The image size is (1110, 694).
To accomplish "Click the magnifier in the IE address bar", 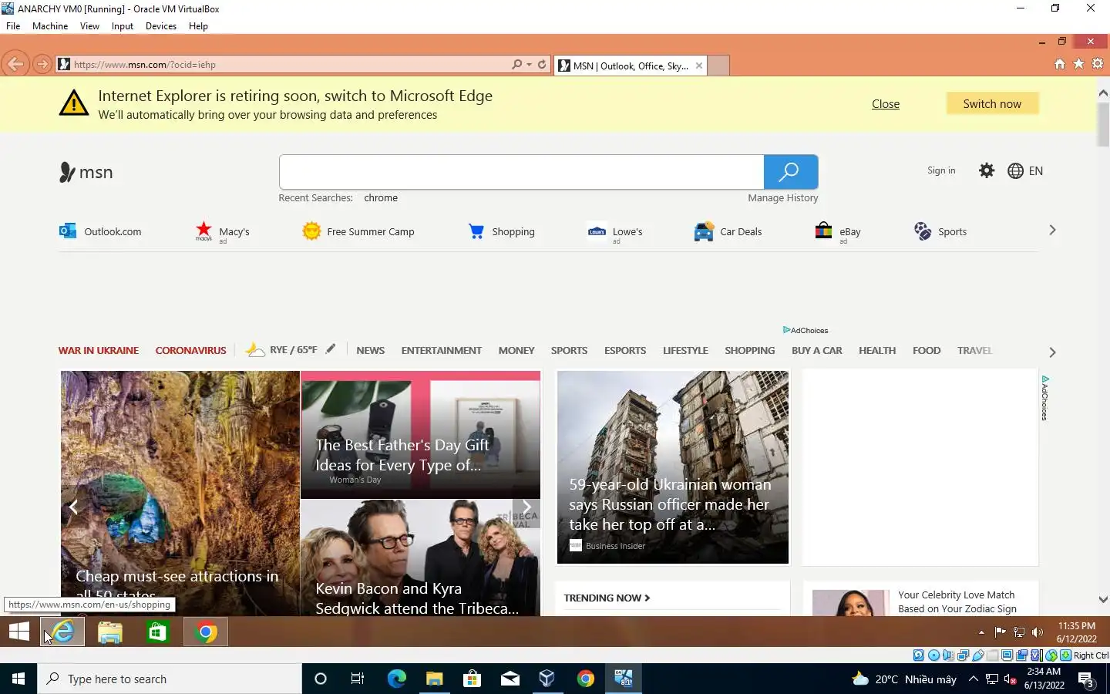I will click(517, 65).
